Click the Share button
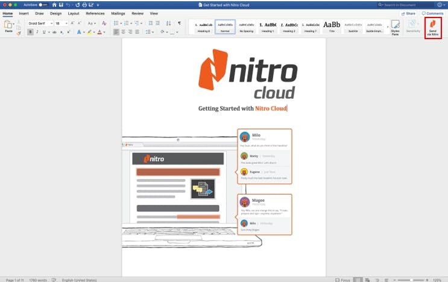Viewport: 448px width, 282px height. point(408,13)
